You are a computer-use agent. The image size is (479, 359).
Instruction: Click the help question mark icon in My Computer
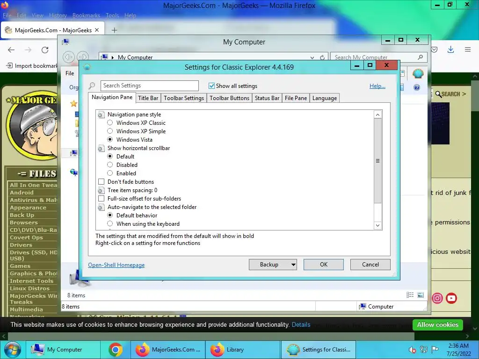417,87
